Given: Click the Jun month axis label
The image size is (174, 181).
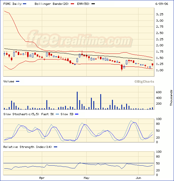Looking at the screenshot, I should click(138, 178).
